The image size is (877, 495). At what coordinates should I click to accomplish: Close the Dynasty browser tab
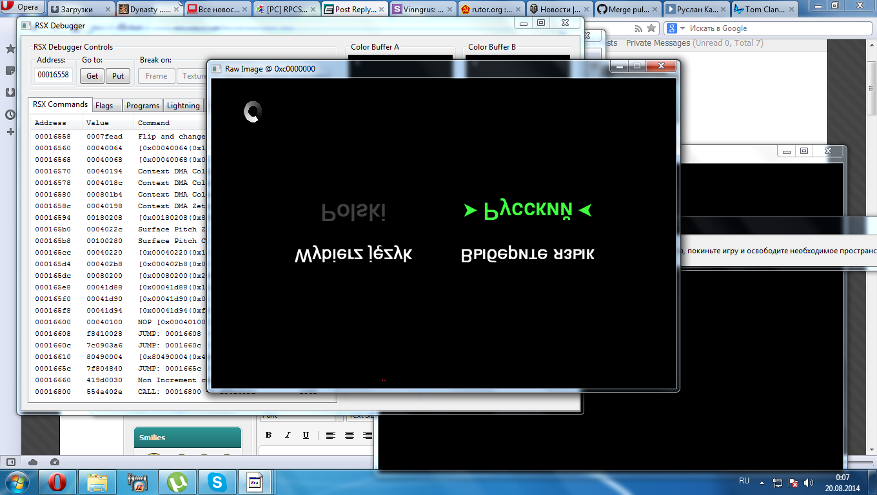coord(176,10)
